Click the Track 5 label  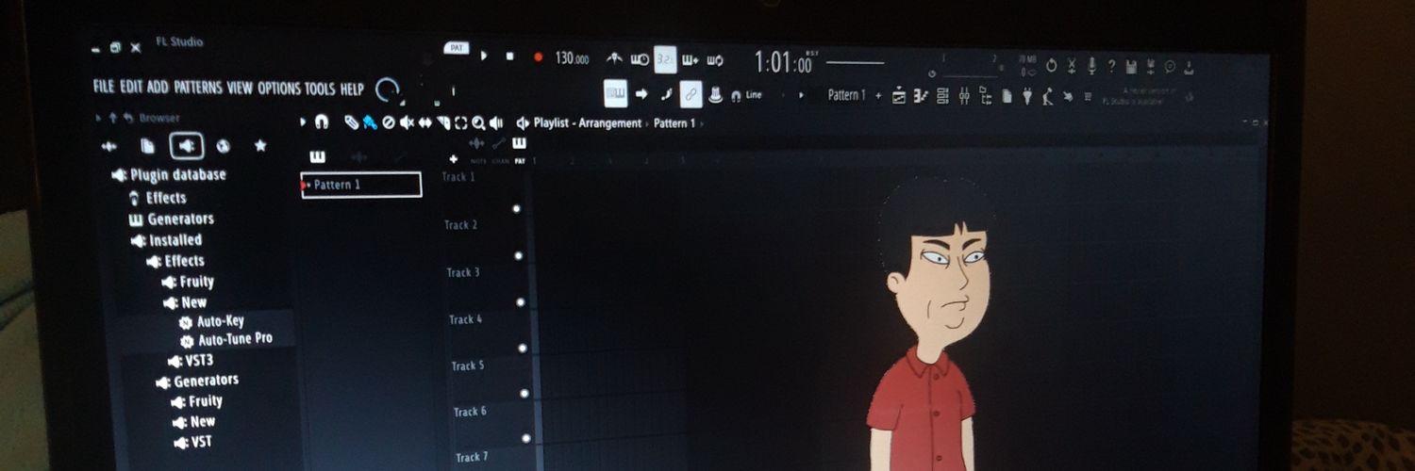pos(468,365)
